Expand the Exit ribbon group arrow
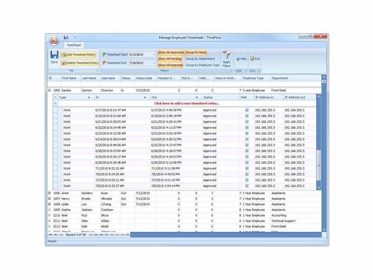373x280 pixels. point(259,70)
